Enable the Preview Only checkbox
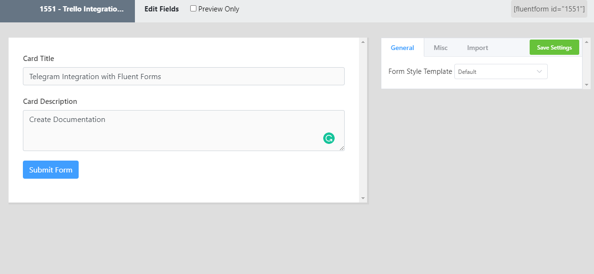The height and width of the screenshot is (274, 594). click(x=193, y=9)
